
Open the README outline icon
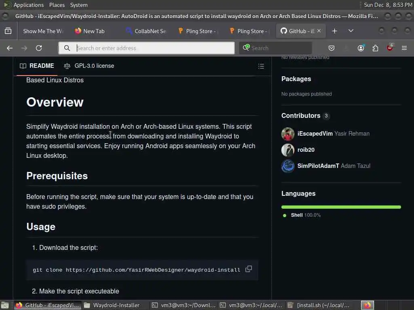click(x=261, y=66)
